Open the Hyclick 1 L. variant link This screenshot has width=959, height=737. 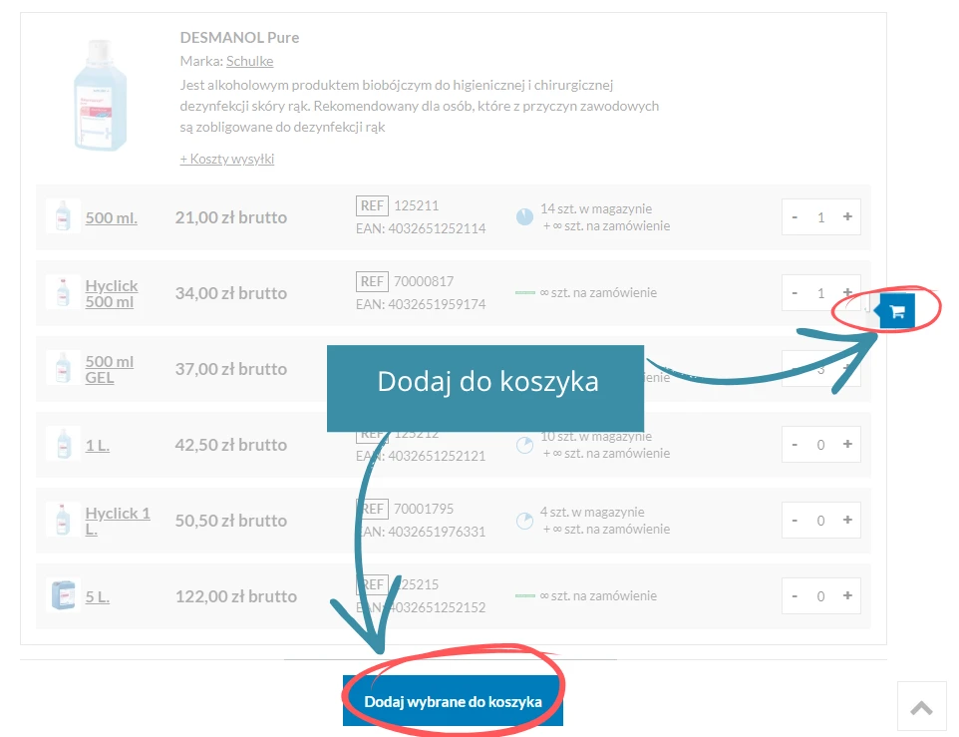click(118, 522)
